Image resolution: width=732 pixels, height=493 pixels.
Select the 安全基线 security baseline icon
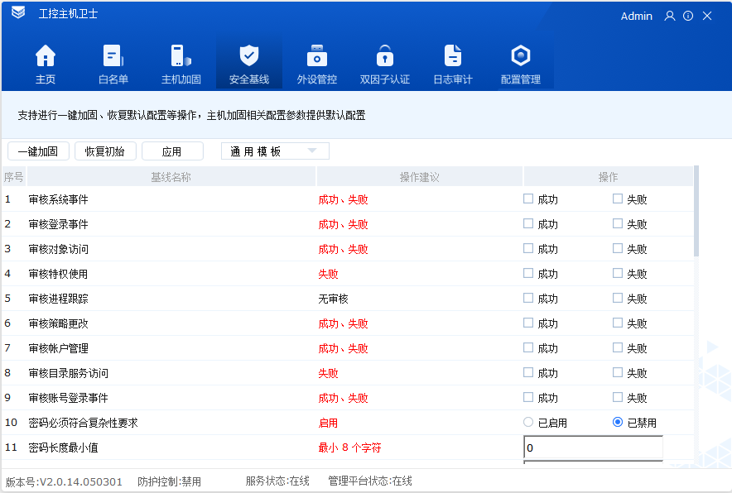point(249,62)
